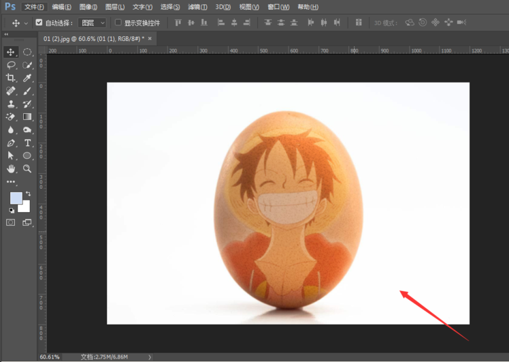Open the 滤镜 menu
The height and width of the screenshot is (362, 509).
coord(197,7)
